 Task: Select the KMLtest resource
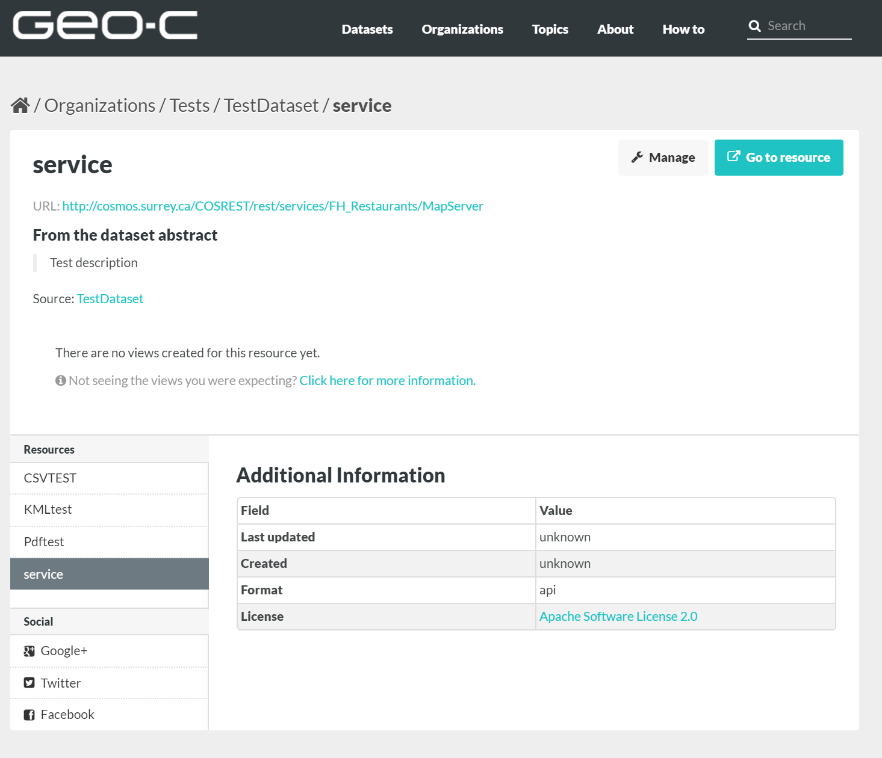pyautogui.click(x=110, y=510)
